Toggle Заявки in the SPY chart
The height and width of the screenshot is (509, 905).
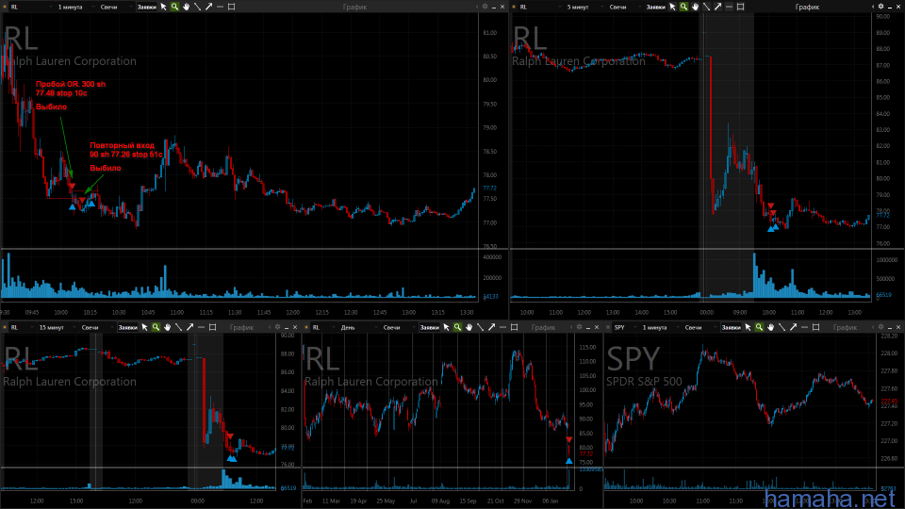click(732, 328)
